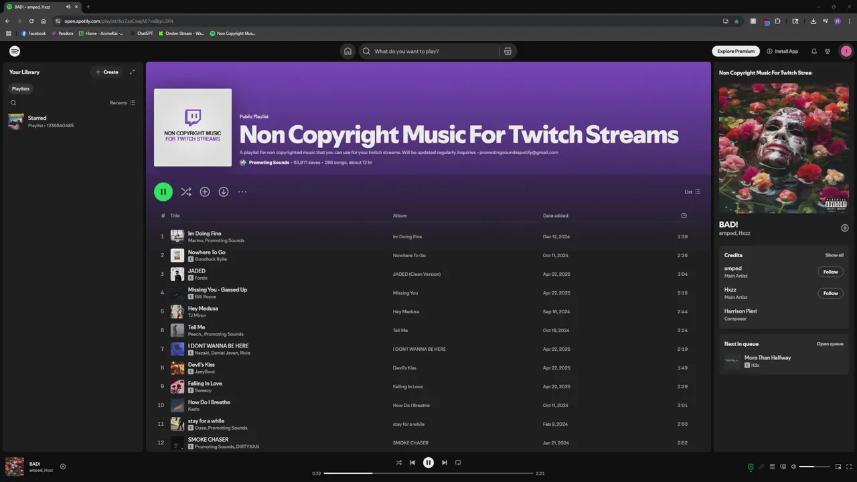
Task: Open JADED (Clean Version) album link
Action: point(416,274)
